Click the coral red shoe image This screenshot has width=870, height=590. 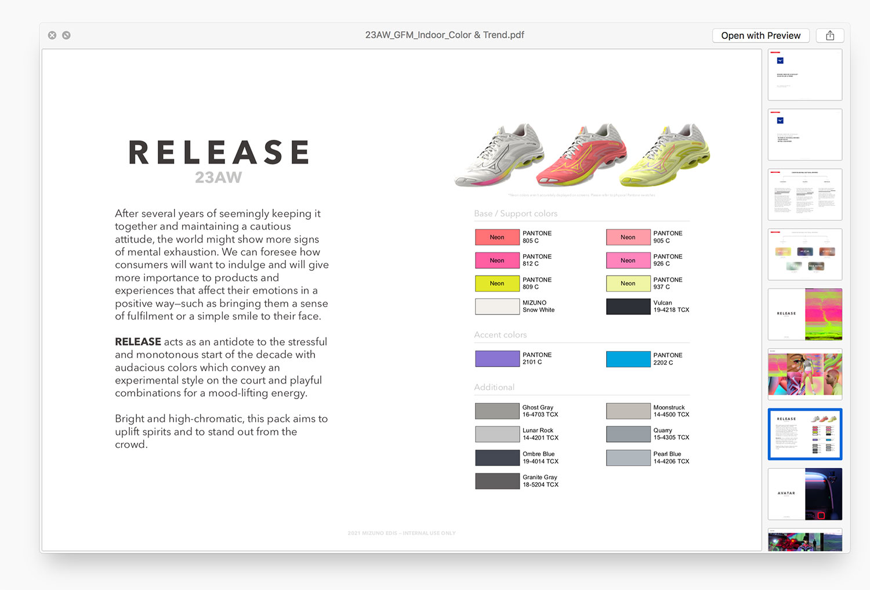(x=581, y=155)
